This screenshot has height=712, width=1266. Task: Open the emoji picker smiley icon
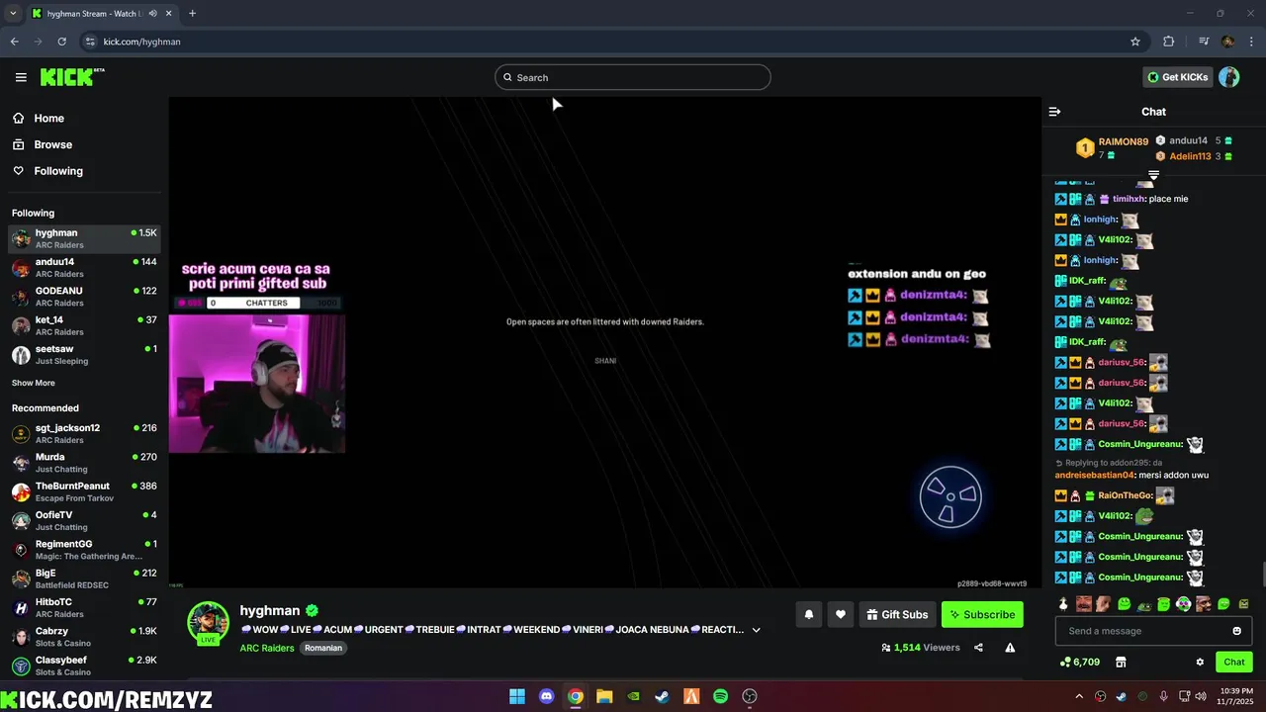(x=1236, y=631)
